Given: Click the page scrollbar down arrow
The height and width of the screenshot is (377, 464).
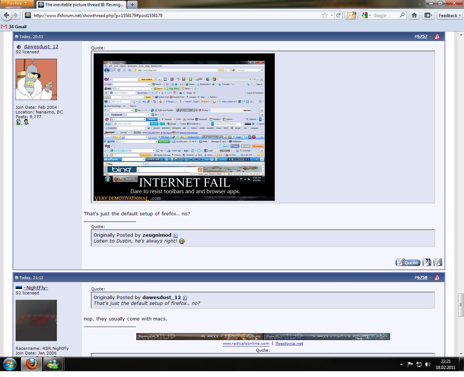Looking at the screenshot, I should [461, 353].
